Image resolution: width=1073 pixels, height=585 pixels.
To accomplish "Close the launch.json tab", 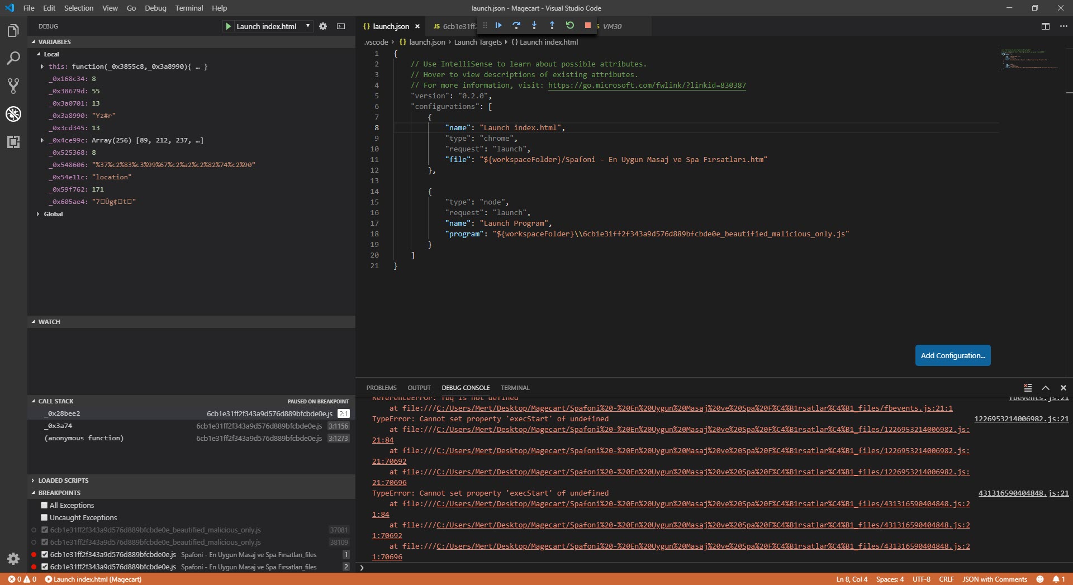I will [x=417, y=26].
